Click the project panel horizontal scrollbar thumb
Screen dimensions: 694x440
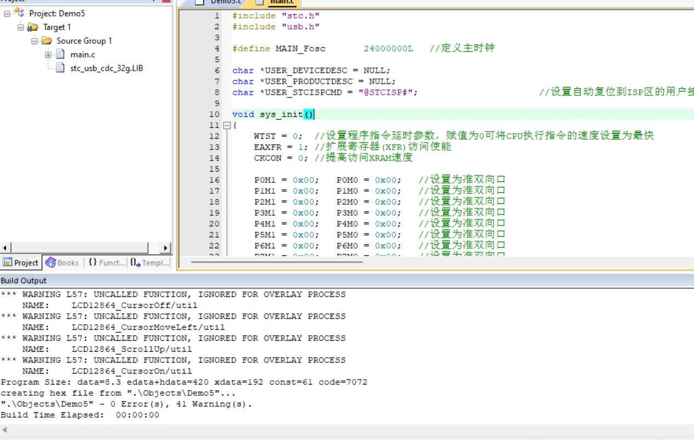[79, 248]
